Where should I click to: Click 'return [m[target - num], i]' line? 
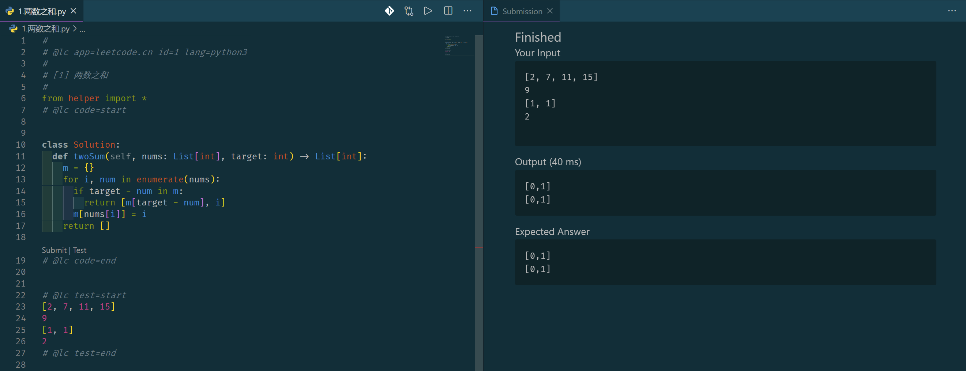(154, 203)
